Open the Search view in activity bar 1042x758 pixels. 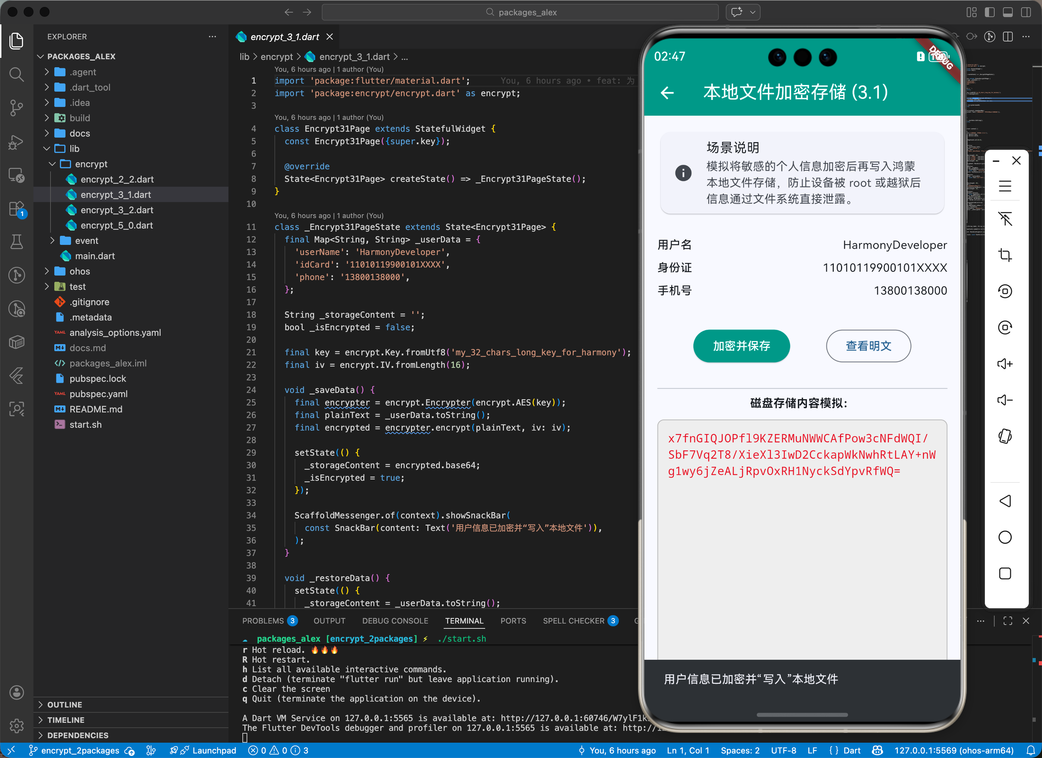tap(16, 75)
